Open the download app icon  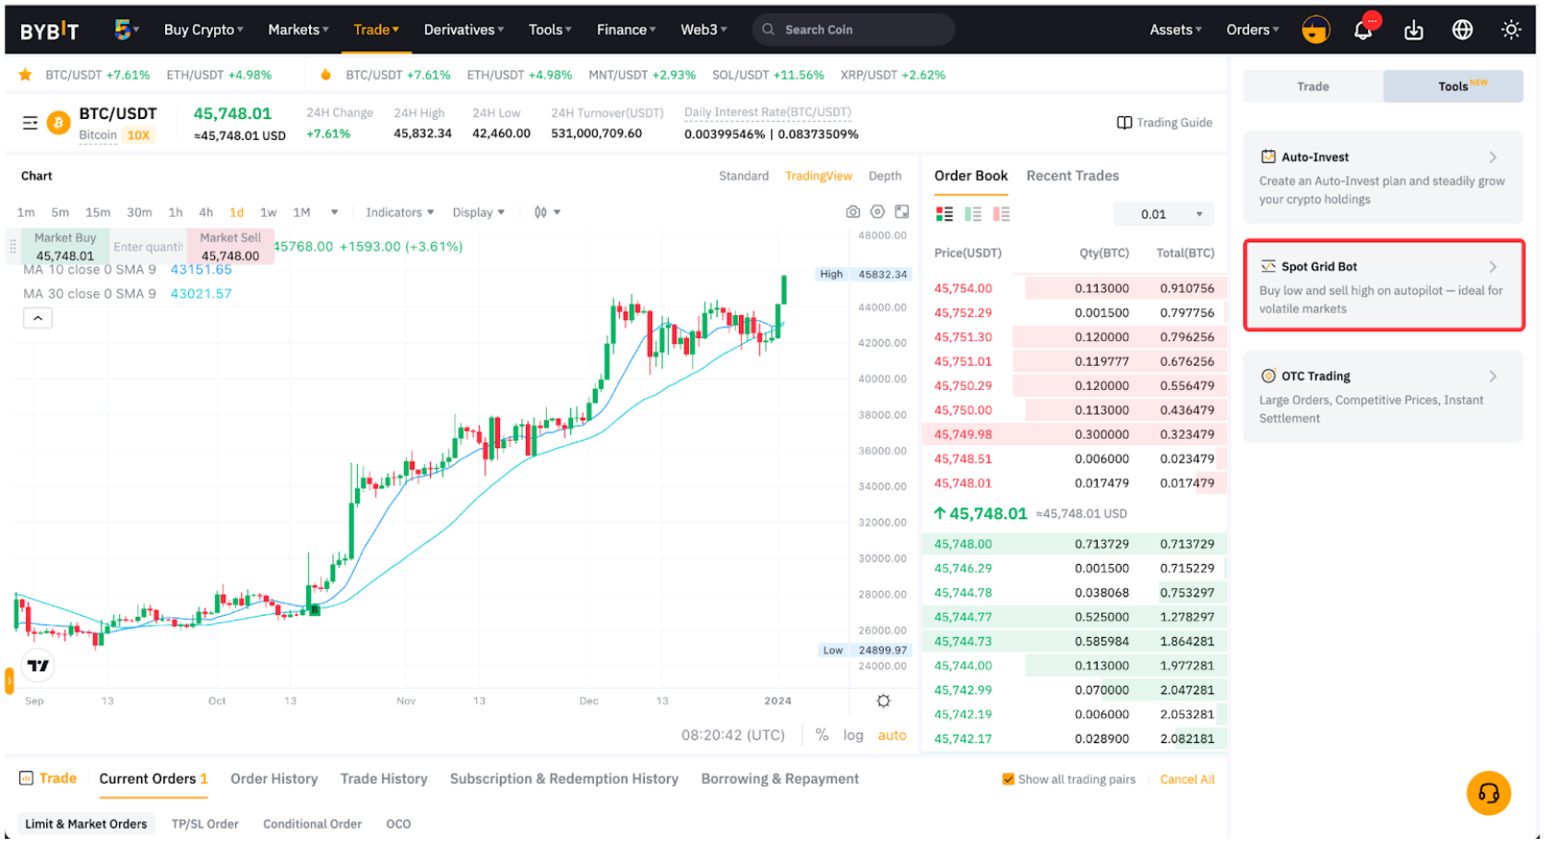(1413, 30)
